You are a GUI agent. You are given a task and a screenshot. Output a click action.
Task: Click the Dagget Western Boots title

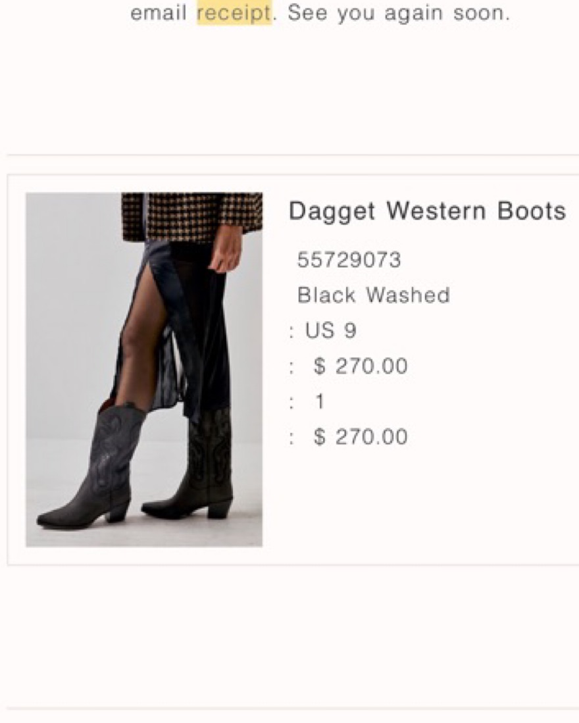(427, 212)
